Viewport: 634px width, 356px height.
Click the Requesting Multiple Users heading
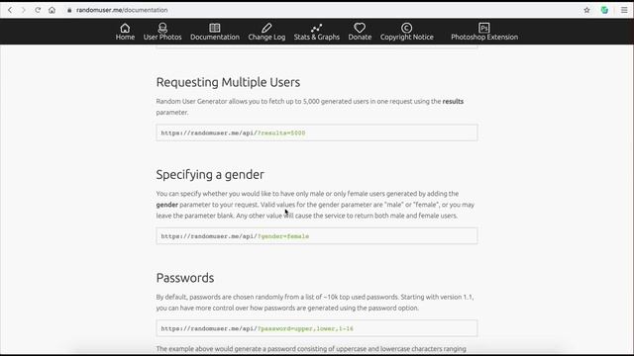tap(228, 82)
